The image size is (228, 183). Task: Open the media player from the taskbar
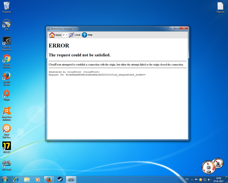click(38, 180)
